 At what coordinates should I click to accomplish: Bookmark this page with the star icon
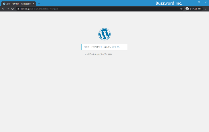pos(181,9)
